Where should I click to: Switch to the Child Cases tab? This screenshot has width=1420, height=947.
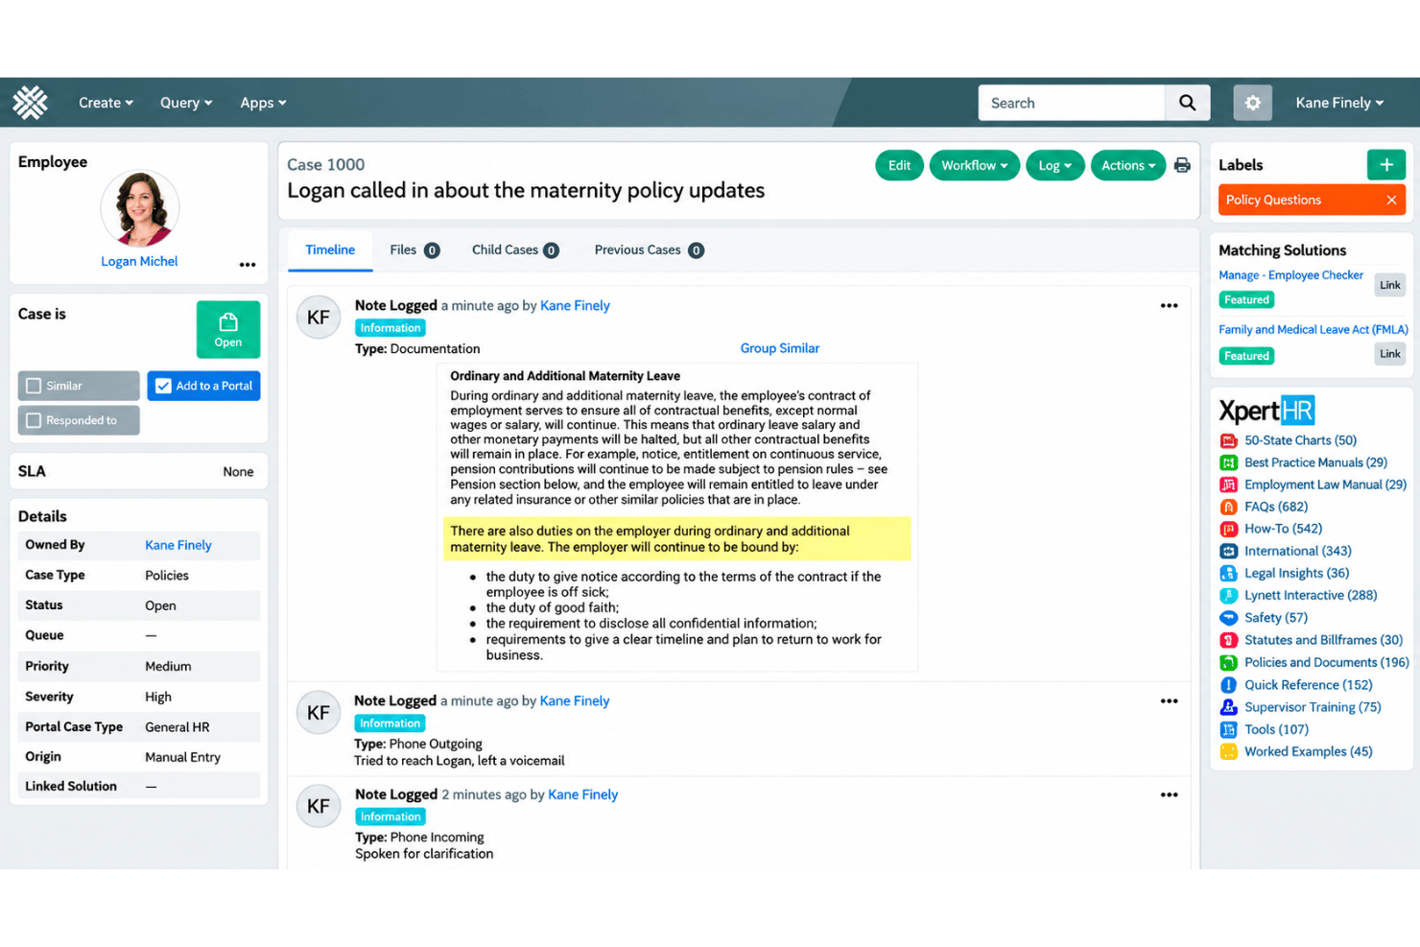(515, 249)
